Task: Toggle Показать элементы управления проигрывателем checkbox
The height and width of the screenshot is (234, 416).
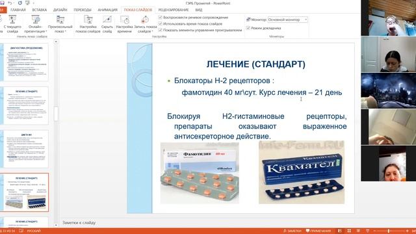Action: click(x=160, y=30)
